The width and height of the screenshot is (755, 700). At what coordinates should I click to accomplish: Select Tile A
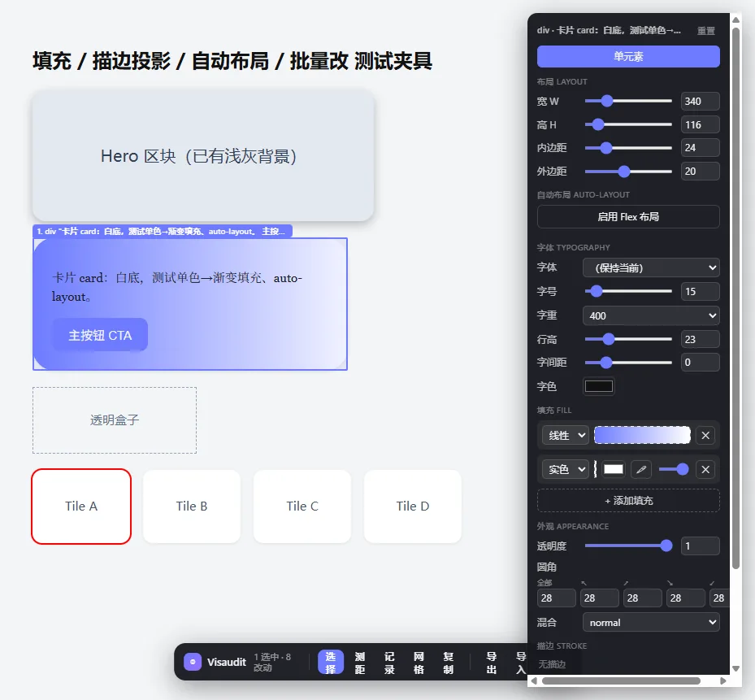[x=81, y=507]
